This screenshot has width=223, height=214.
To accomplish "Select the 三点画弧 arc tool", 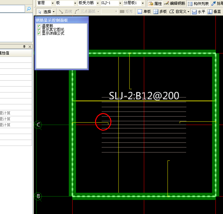I will tap(85, 12).
